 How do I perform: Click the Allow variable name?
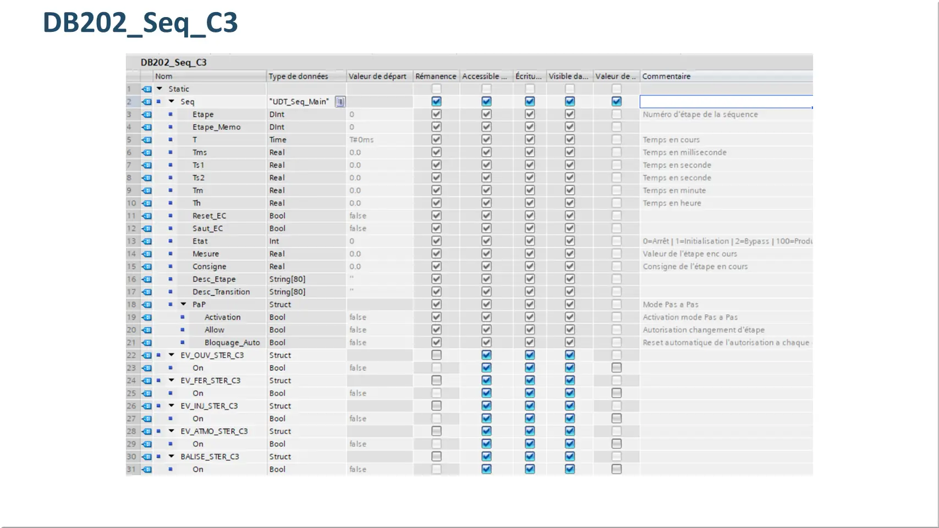[215, 330]
